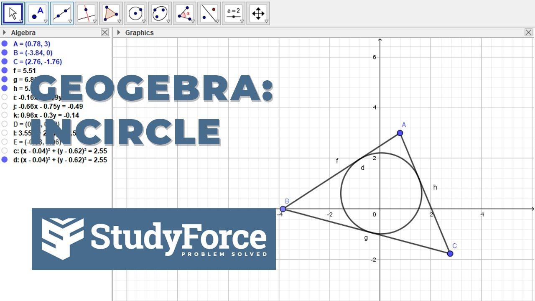Open the Polygon tool dropdown triangle

point(120,21)
